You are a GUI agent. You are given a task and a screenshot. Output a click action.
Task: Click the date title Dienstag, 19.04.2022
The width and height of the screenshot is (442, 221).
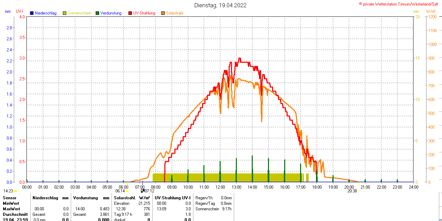pos(220,5)
